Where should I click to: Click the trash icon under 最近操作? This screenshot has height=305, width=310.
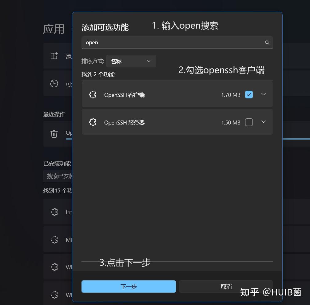coord(54,134)
